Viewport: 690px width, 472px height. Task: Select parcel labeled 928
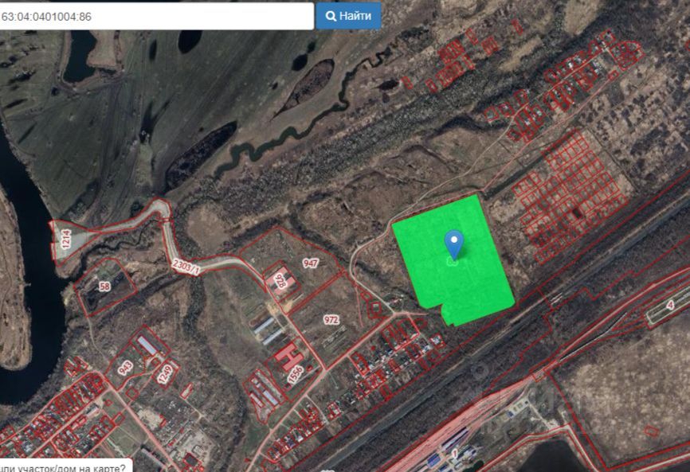(x=280, y=281)
